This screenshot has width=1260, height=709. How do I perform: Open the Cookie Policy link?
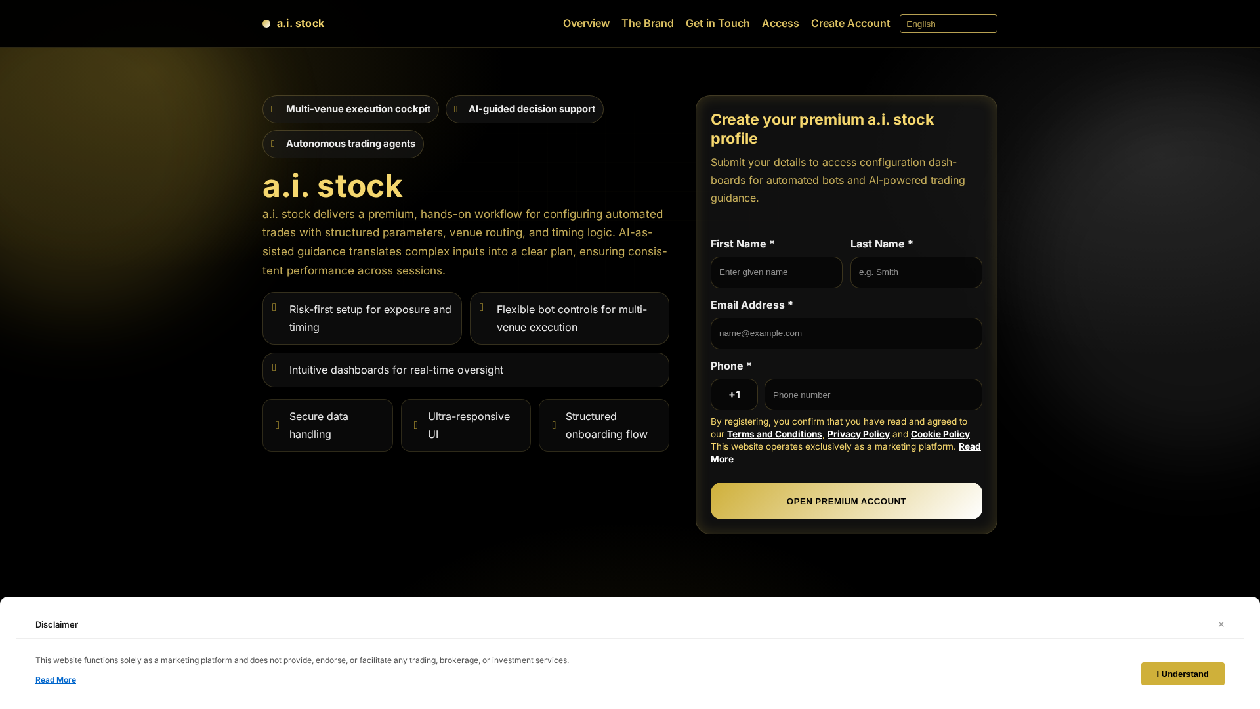pyautogui.click(x=940, y=434)
